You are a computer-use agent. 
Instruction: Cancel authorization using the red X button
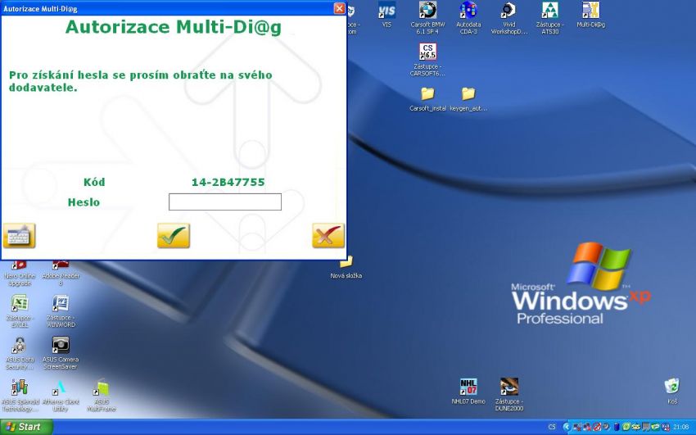coord(328,235)
